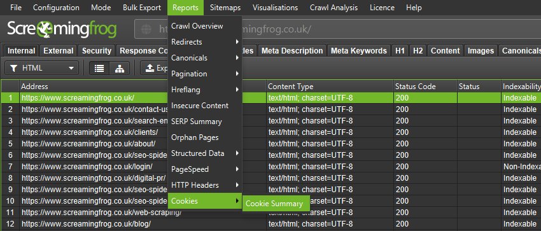Image resolution: width=541 pixels, height=231 pixels.
Task: Click the URL input field
Action: (x=337, y=29)
